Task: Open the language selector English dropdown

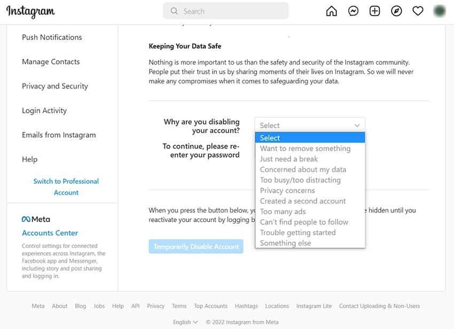Action: tap(185, 322)
